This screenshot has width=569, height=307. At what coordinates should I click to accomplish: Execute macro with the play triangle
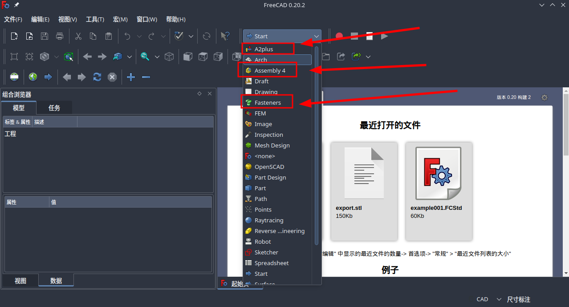[385, 36]
